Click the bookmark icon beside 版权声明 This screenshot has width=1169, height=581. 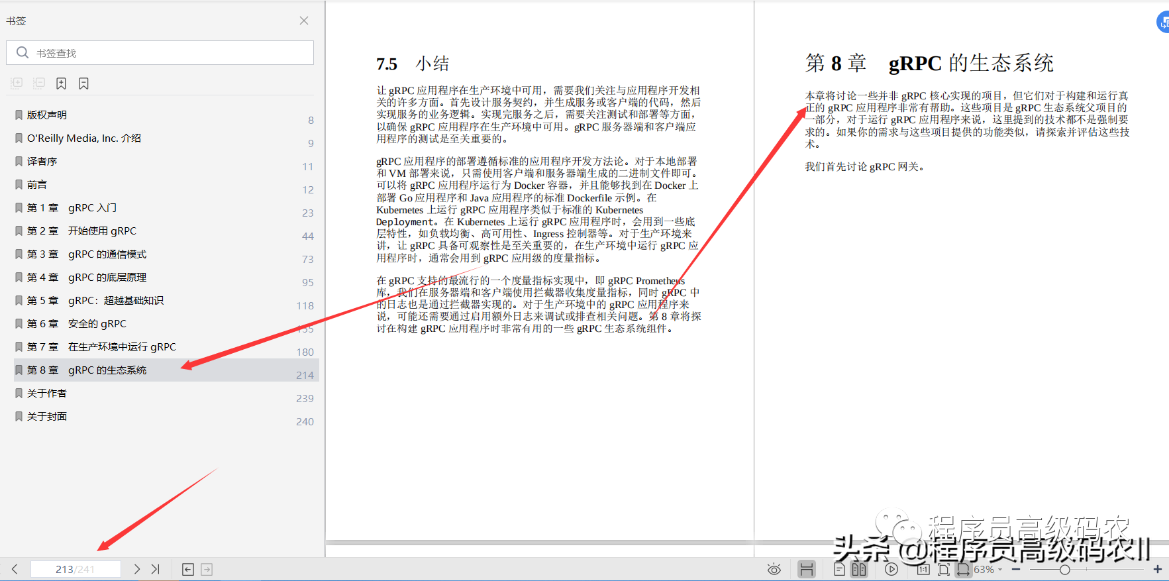19,115
